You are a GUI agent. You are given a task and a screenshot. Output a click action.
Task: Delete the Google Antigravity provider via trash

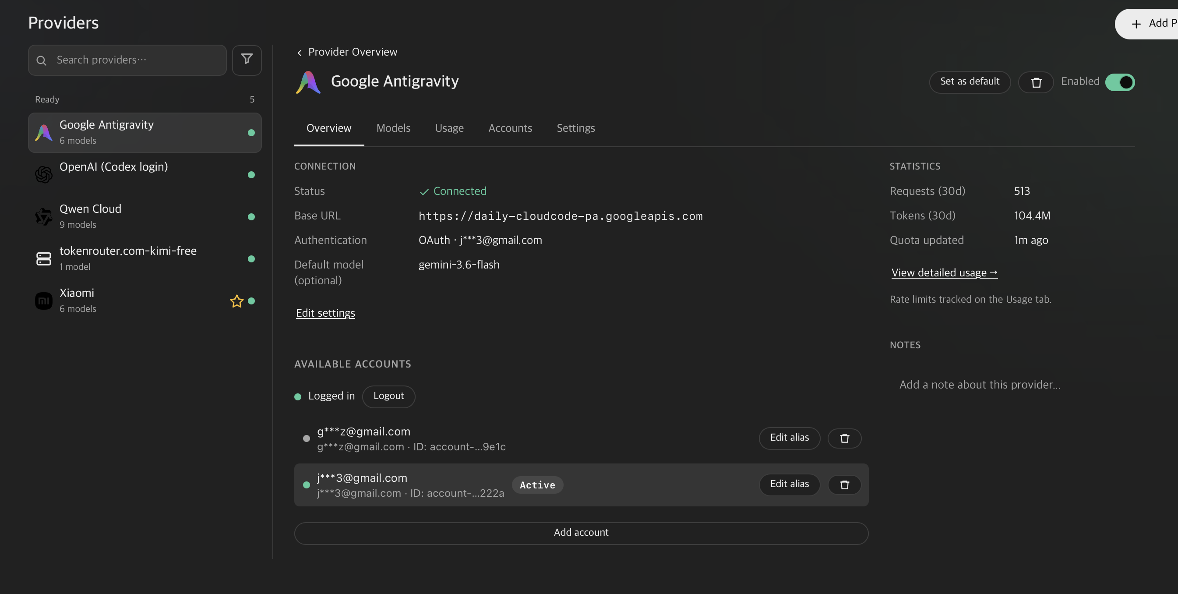click(1036, 82)
